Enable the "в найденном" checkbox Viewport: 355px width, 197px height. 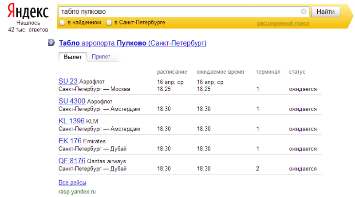[x=63, y=23]
